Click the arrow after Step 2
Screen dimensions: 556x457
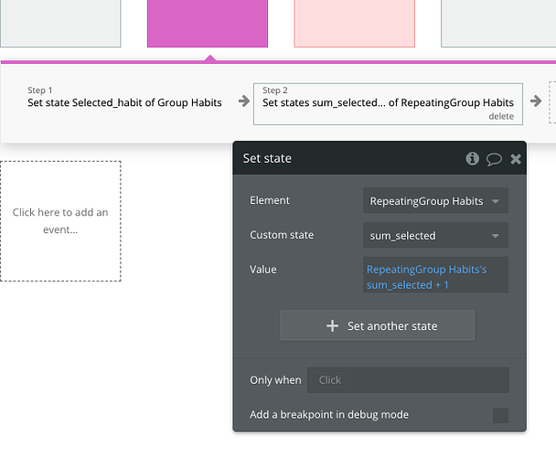click(x=536, y=101)
